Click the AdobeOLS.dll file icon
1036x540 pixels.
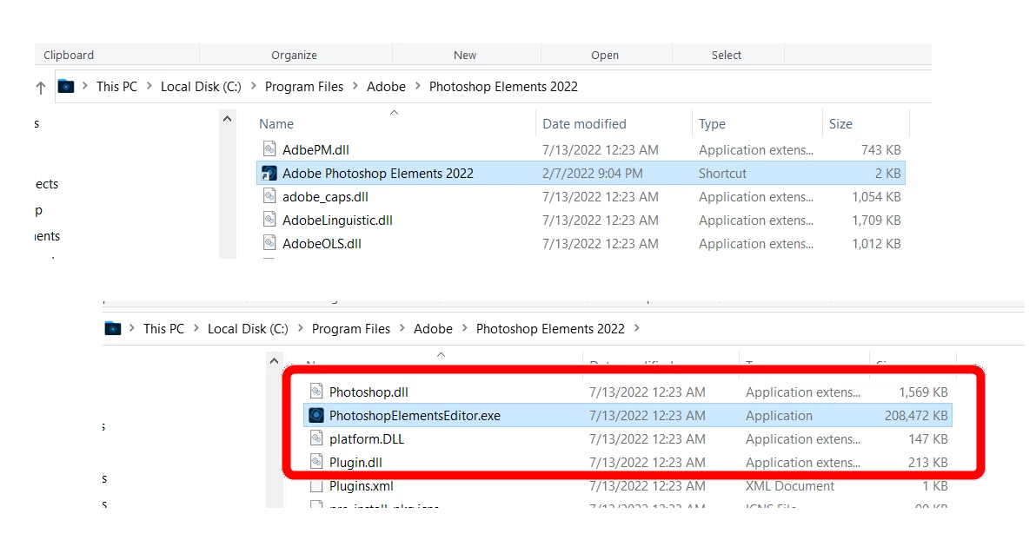click(x=269, y=242)
